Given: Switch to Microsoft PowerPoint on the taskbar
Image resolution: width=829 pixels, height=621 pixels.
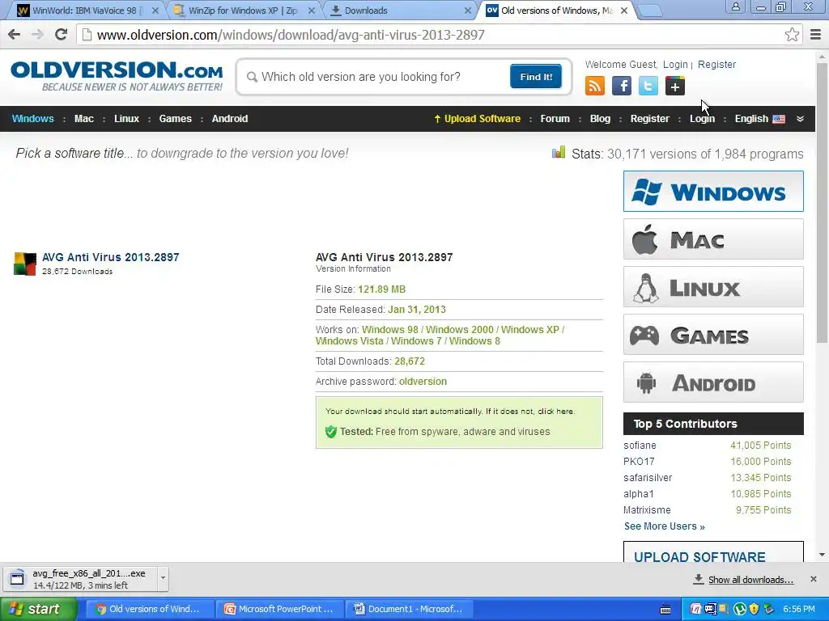Looking at the screenshot, I should [x=279, y=610].
